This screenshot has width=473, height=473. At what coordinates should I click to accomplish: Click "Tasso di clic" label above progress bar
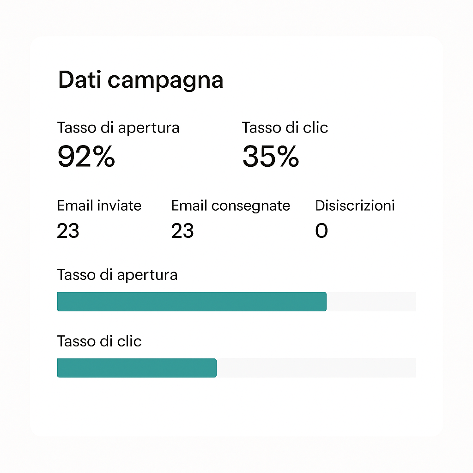99,341
